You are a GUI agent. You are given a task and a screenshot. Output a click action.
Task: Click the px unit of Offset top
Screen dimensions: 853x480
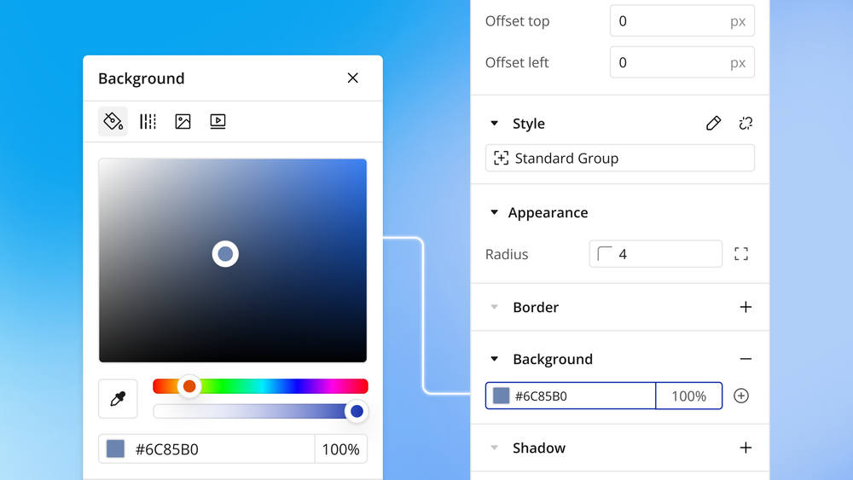coord(738,21)
